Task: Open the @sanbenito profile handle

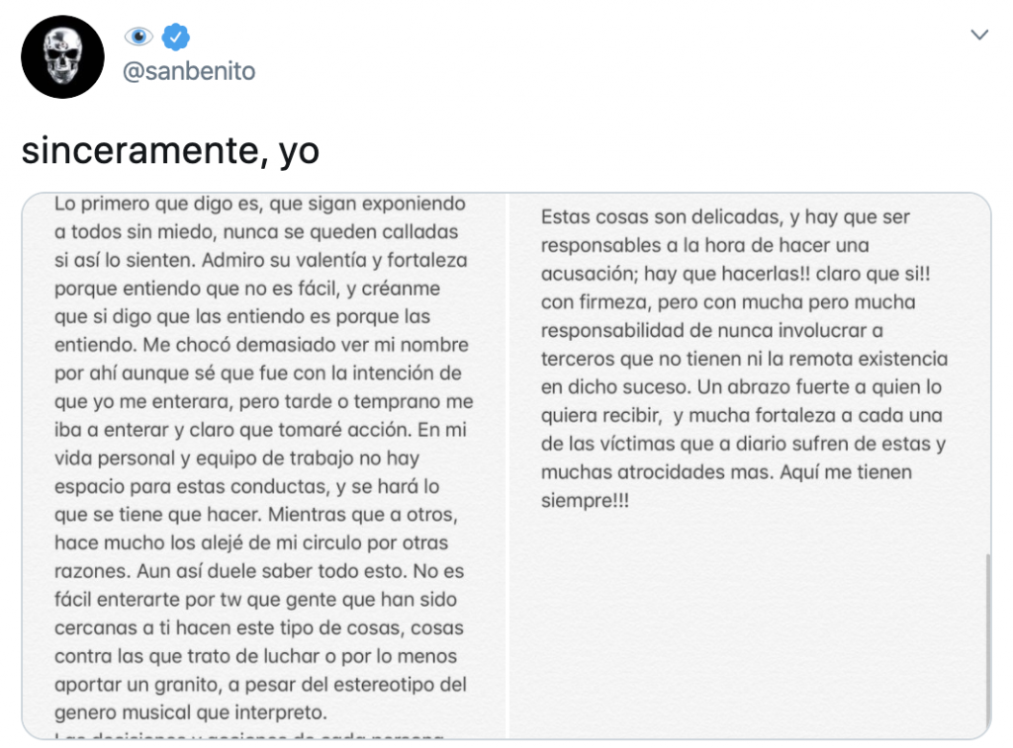Action: click(188, 71)
